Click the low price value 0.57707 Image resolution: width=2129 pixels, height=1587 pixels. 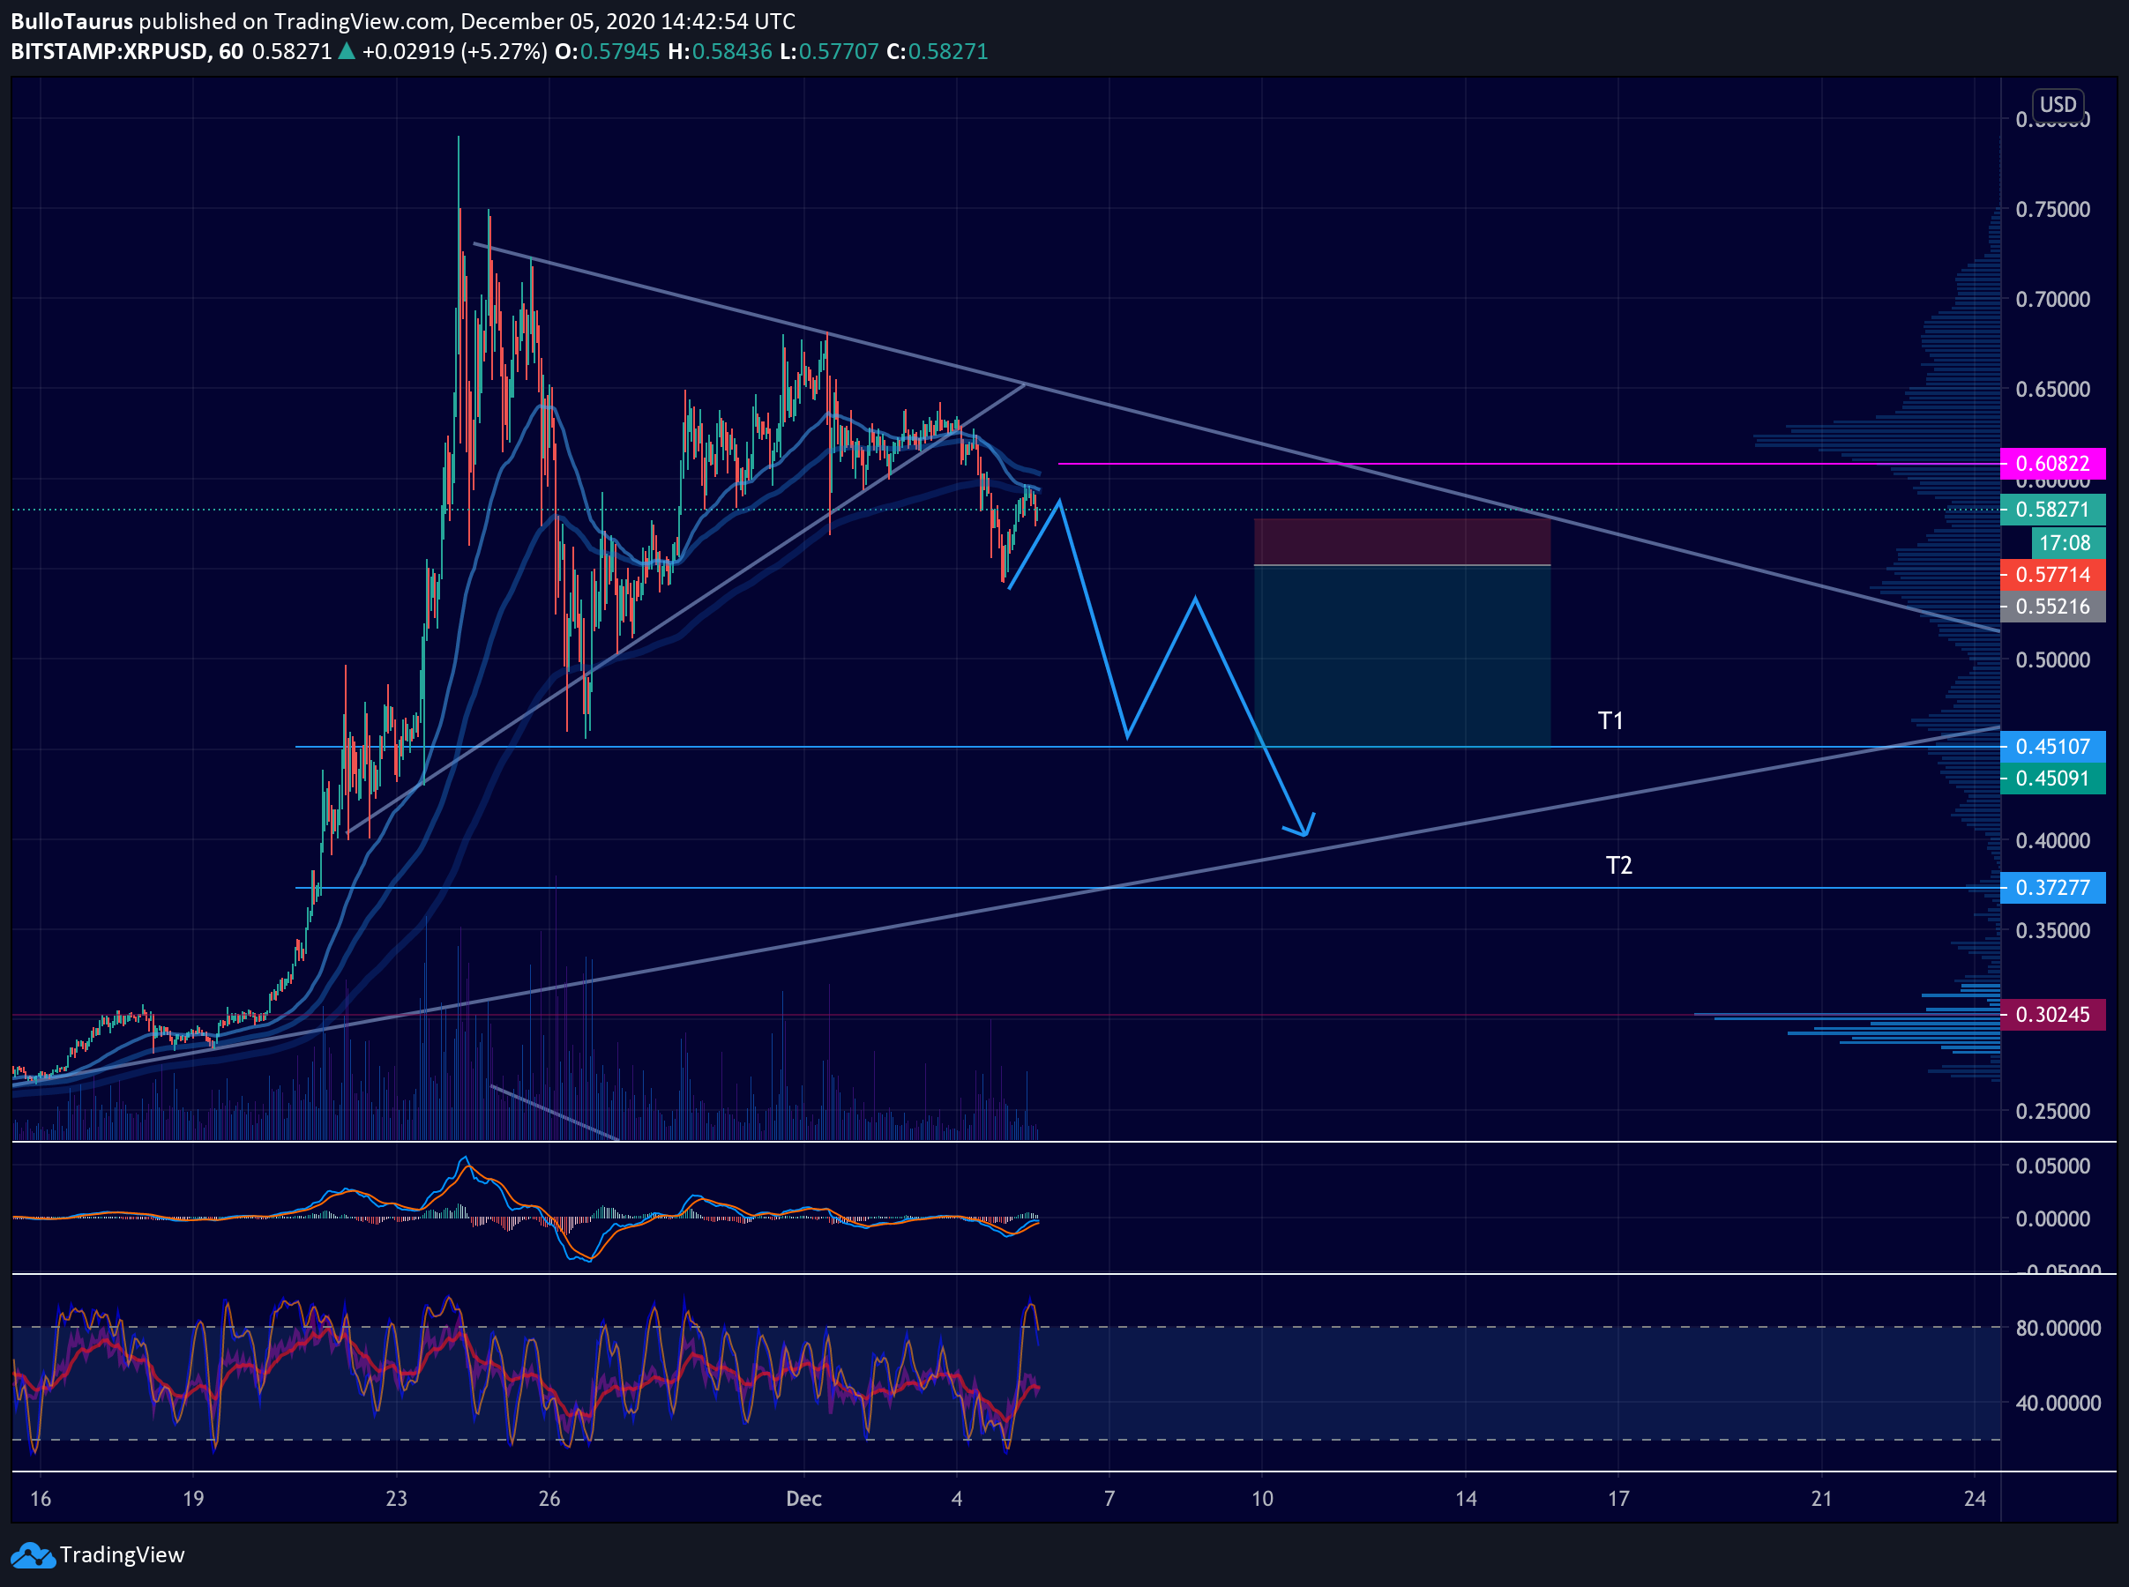pos(839,52)
